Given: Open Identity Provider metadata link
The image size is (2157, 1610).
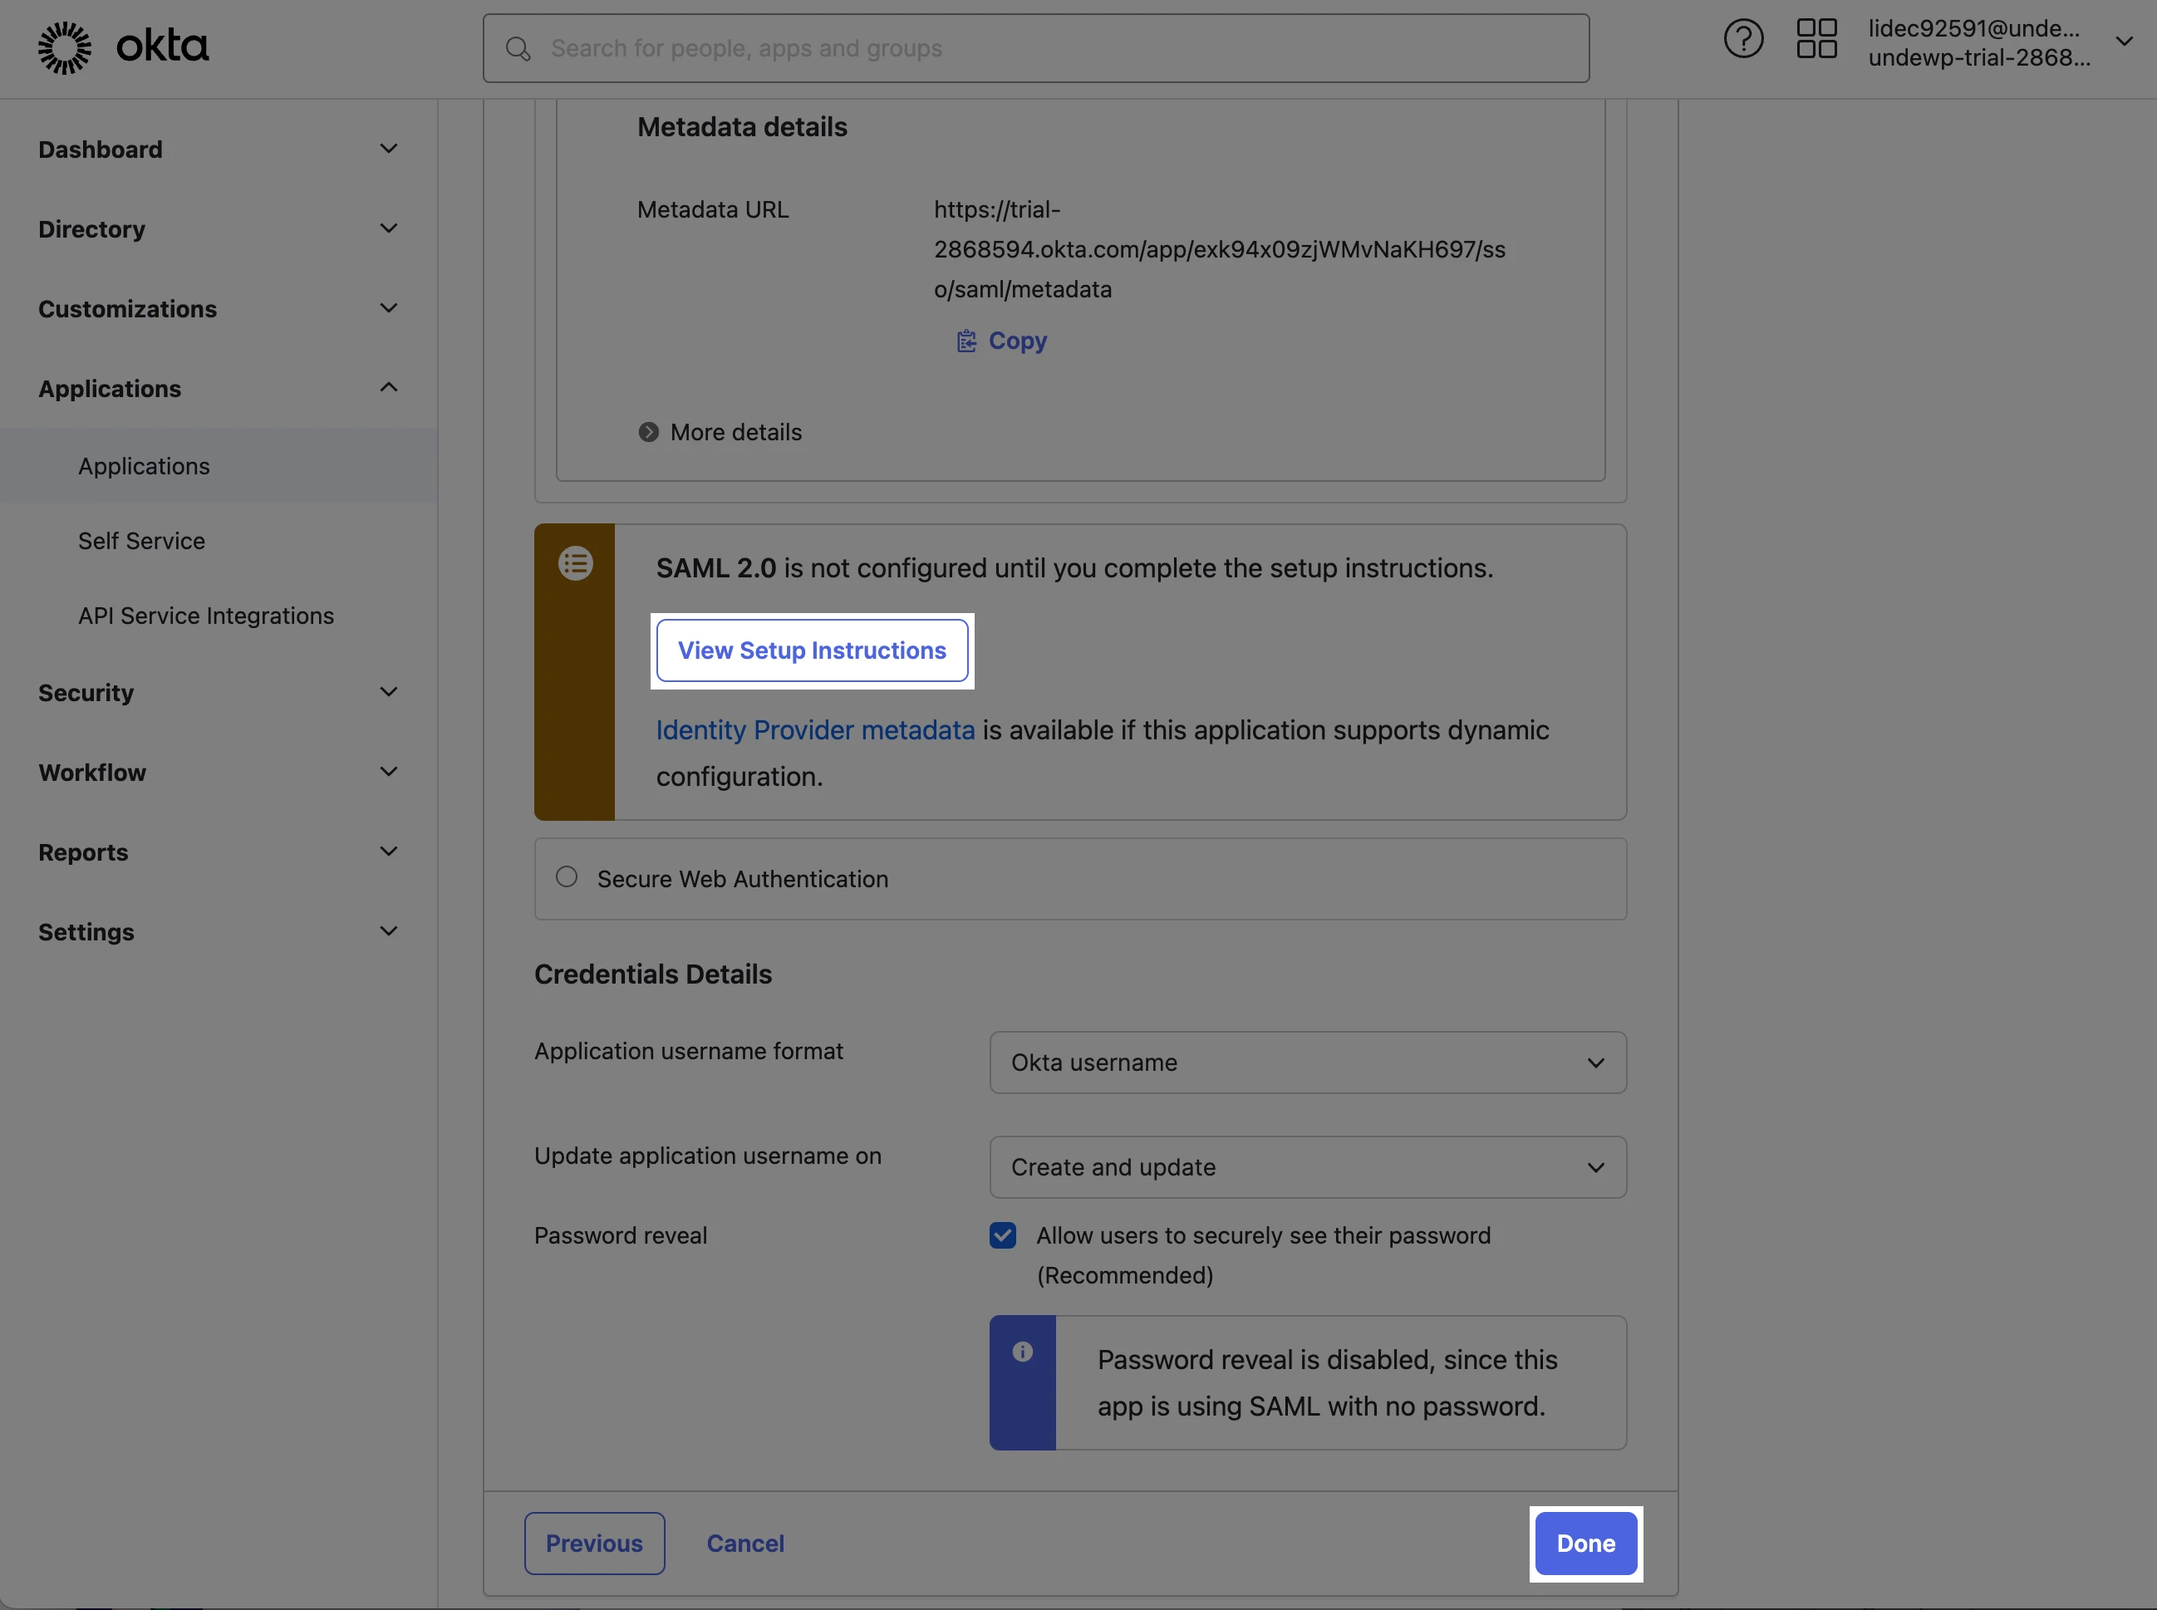Looking at the screenshot, I should (x=815, y=730).
